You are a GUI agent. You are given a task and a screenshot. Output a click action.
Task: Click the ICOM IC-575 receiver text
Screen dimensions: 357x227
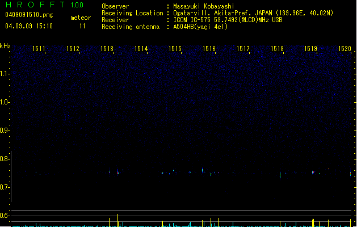228,20
